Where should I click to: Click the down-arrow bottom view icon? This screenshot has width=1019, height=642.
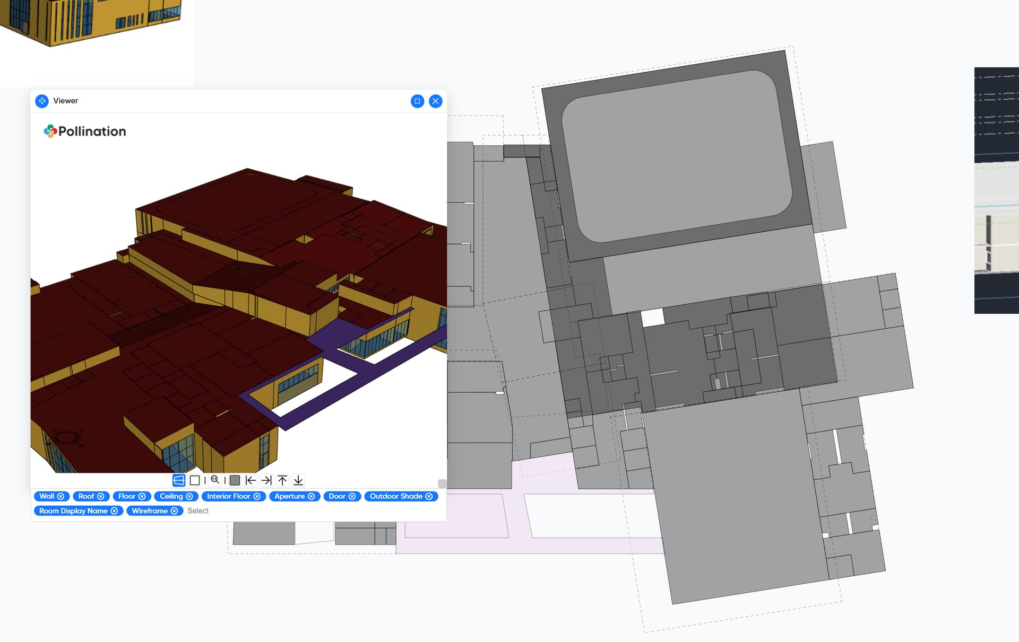[298, 480]
